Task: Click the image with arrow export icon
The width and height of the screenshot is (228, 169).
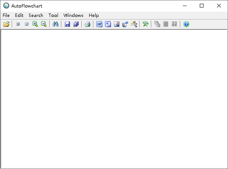Action: (125, 24)
